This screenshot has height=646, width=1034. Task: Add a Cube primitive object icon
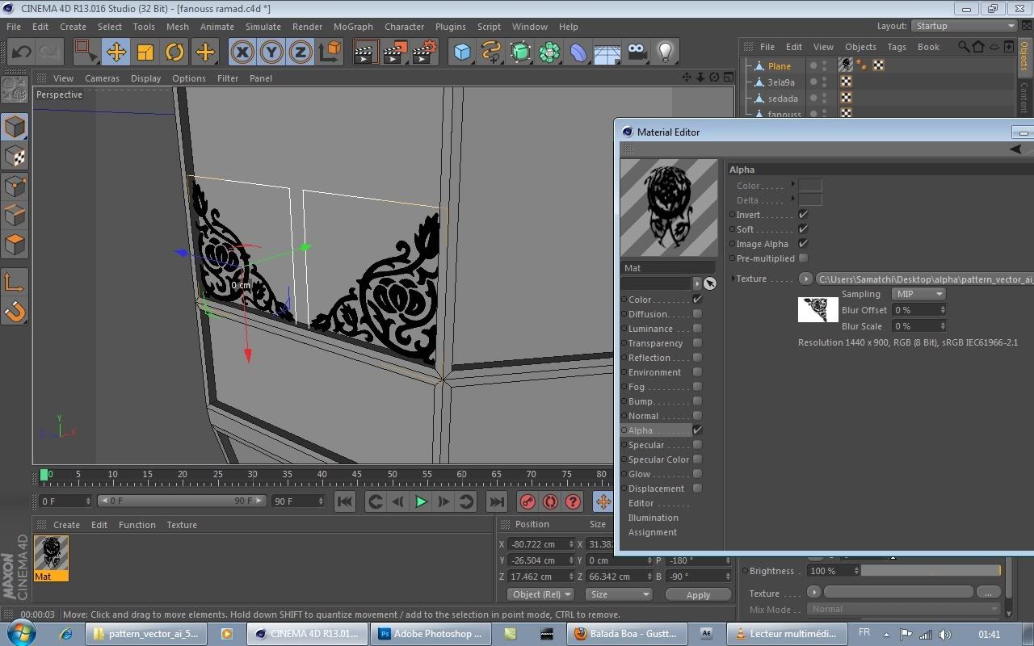coord(462,52)
